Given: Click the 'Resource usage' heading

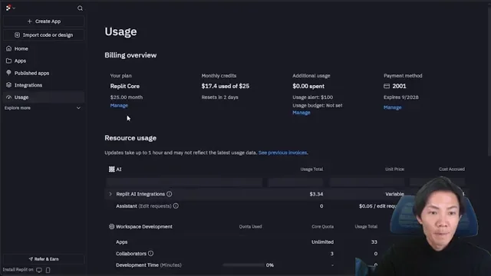Looking at the screenshot, I should pyautogui.click(x=130, y=138).
